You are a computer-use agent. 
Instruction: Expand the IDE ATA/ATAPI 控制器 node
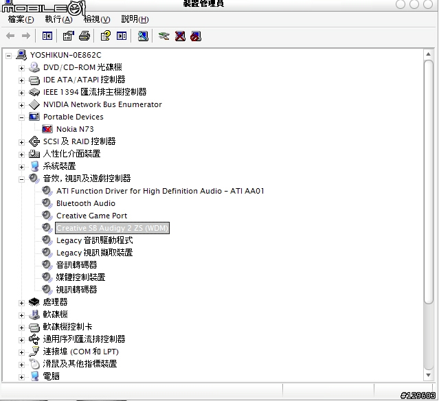click(21, 80)
